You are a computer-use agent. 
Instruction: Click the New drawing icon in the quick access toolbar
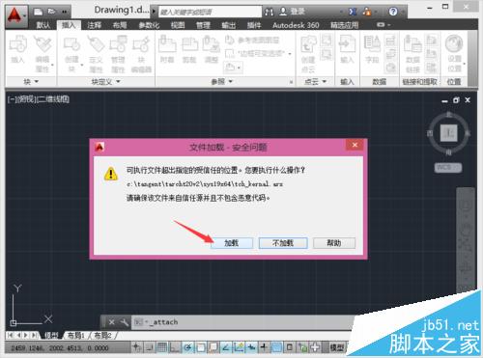[x=39, y=12]
